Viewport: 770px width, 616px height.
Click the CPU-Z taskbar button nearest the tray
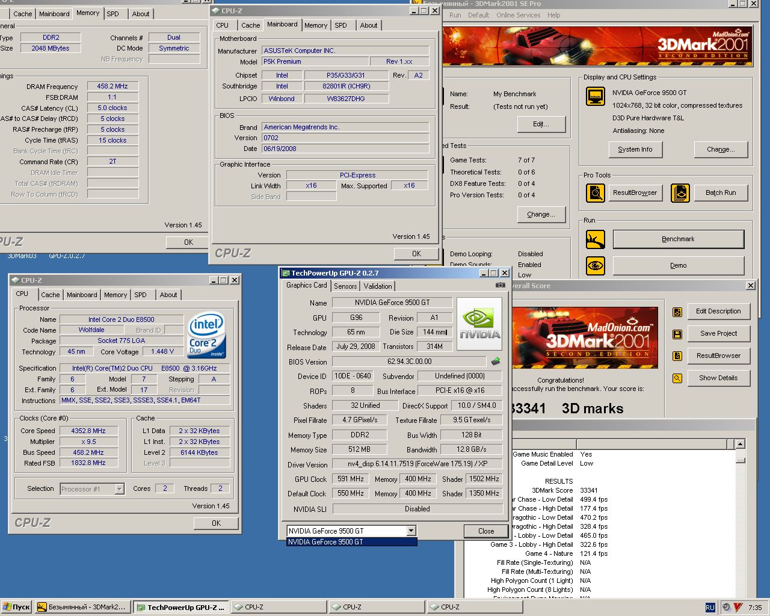click(x=475, y=608)
